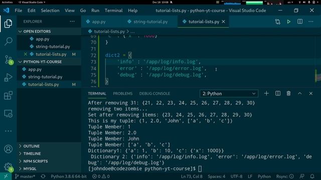Switch to the Debug Console tab
The height and width of the screenshot is (180, 321).
tap(154, 93)
